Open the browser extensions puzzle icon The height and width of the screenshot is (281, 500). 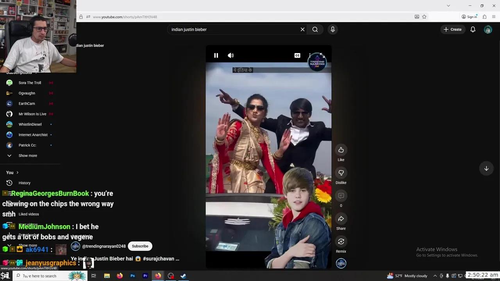tap(484, 17)
